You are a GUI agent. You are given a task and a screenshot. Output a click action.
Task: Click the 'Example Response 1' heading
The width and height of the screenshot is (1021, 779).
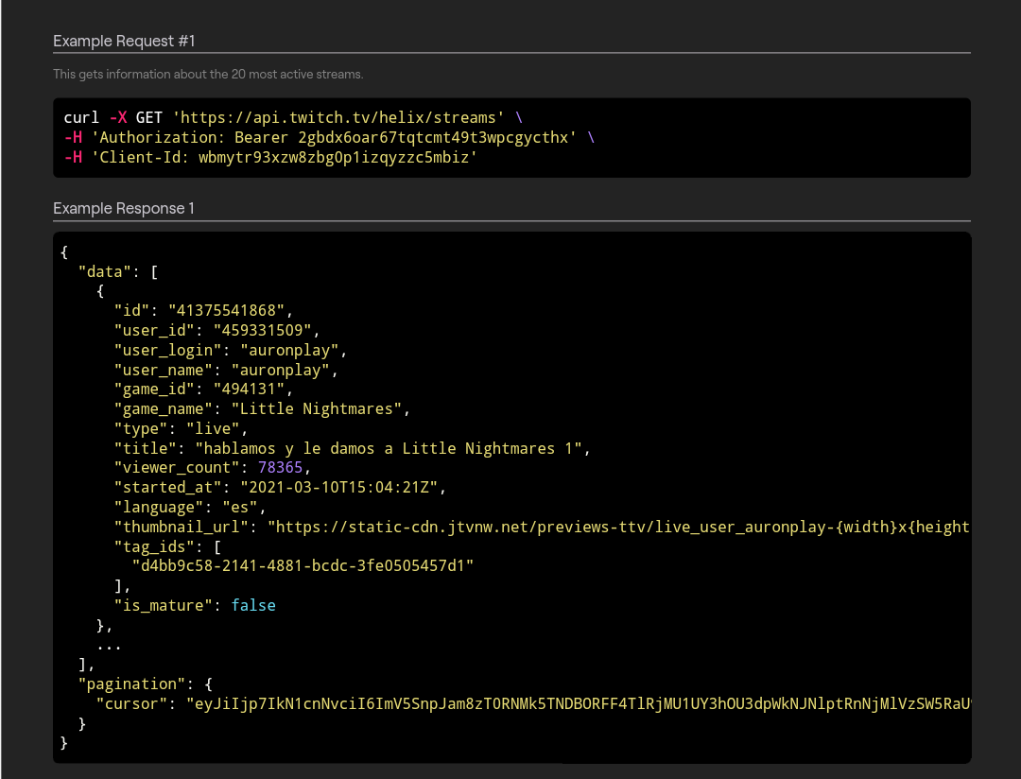click(x=124, y=208)
